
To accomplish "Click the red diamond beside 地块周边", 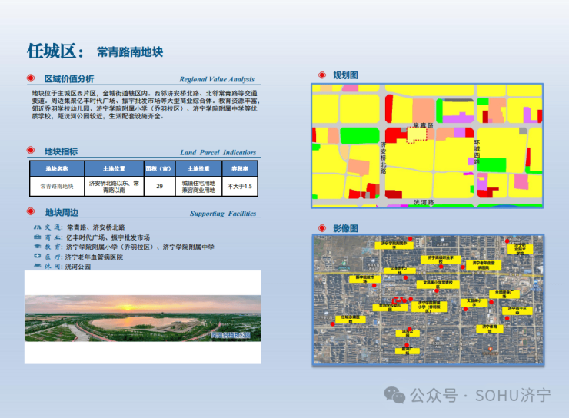I will click(31, 211).
